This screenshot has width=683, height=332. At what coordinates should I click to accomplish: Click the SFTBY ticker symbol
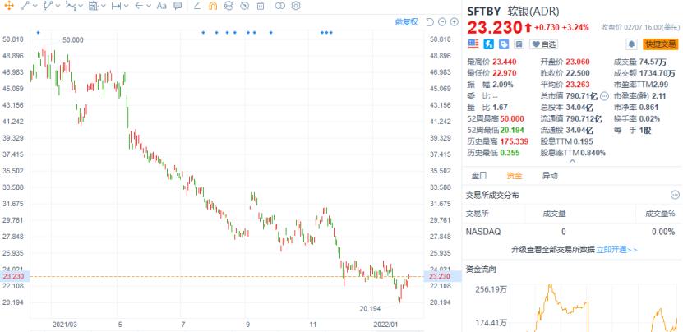tap(484, 12)
